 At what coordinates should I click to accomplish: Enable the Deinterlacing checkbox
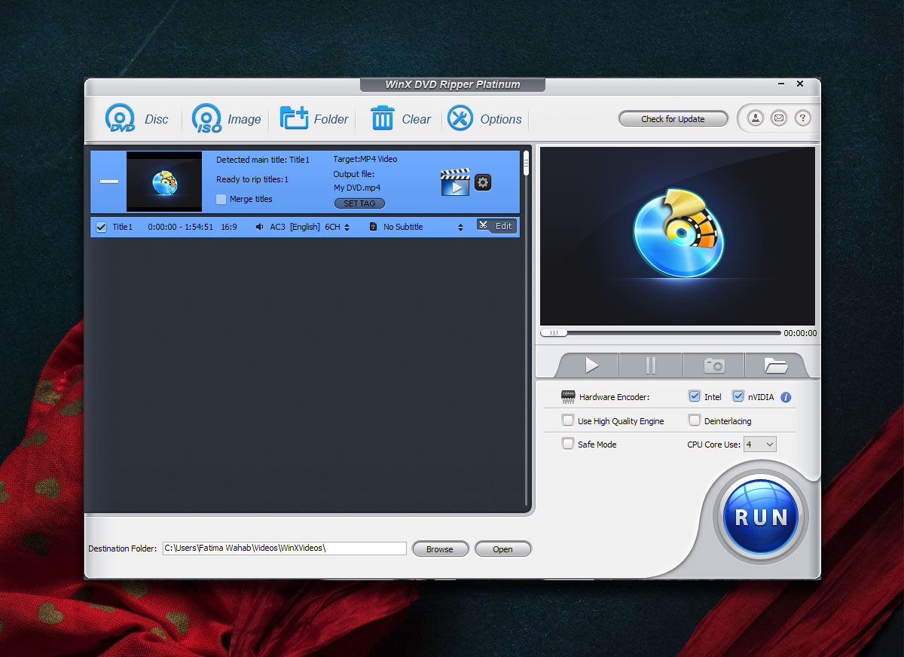(x=695, y=420)
